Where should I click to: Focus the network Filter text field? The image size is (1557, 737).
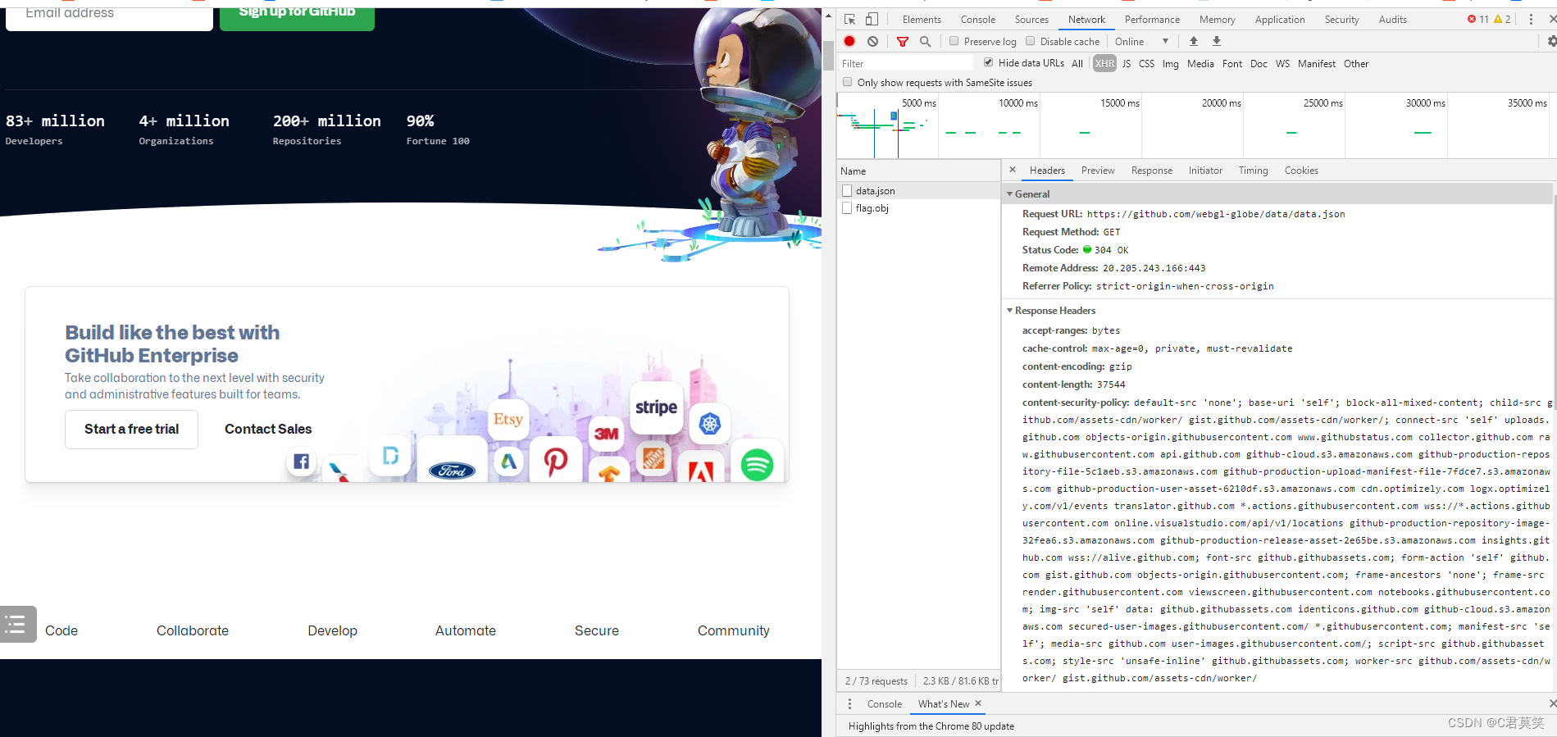pyautogui.click(x=905, y=63)
